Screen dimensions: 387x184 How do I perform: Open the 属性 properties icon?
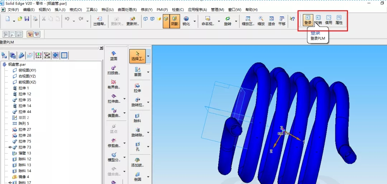[x=339, y=19]
